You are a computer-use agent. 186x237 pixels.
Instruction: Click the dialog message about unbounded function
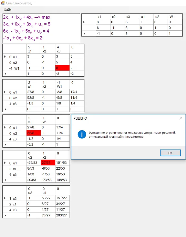coord(132,135)
